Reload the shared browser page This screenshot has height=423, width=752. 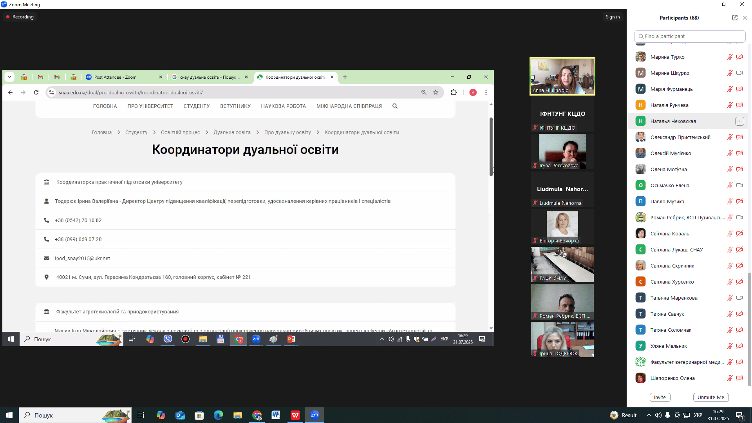(36, 92)
